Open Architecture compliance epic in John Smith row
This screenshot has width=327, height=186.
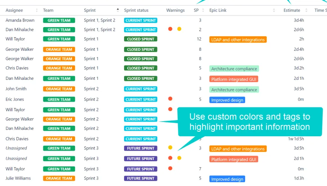[x=234, y=90]
